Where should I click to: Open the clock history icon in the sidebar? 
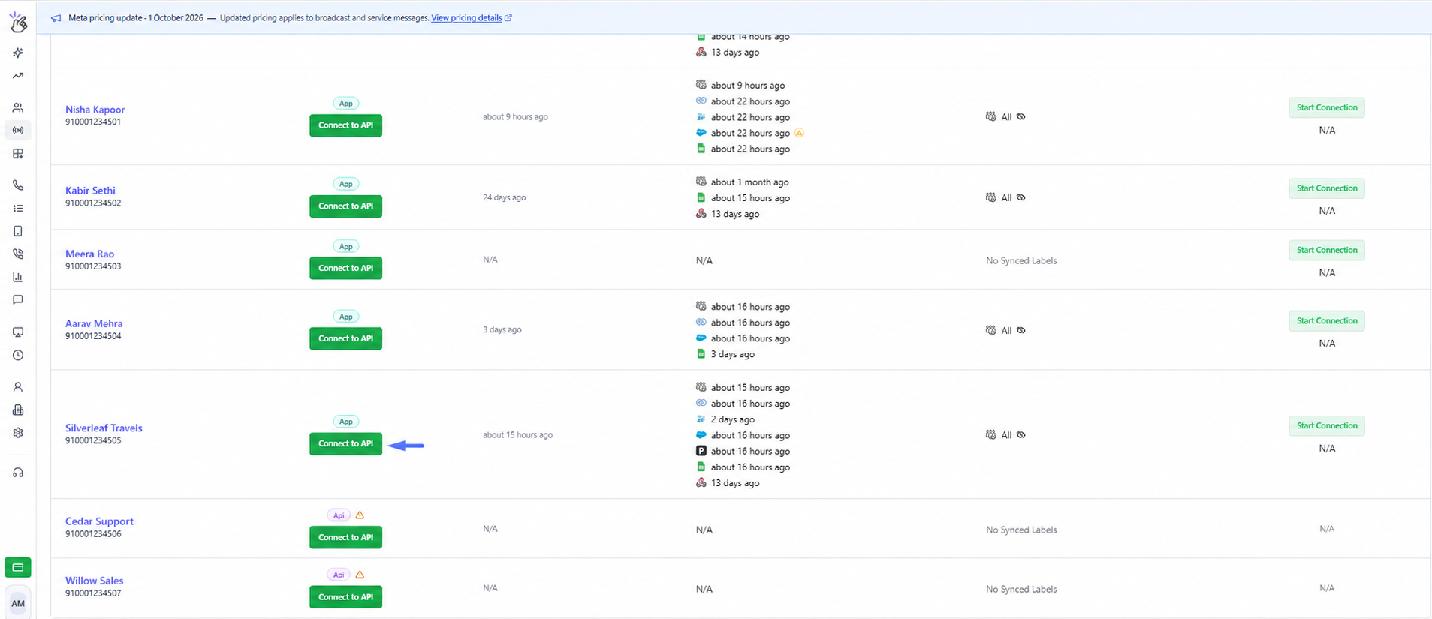[x=18, y=356]
